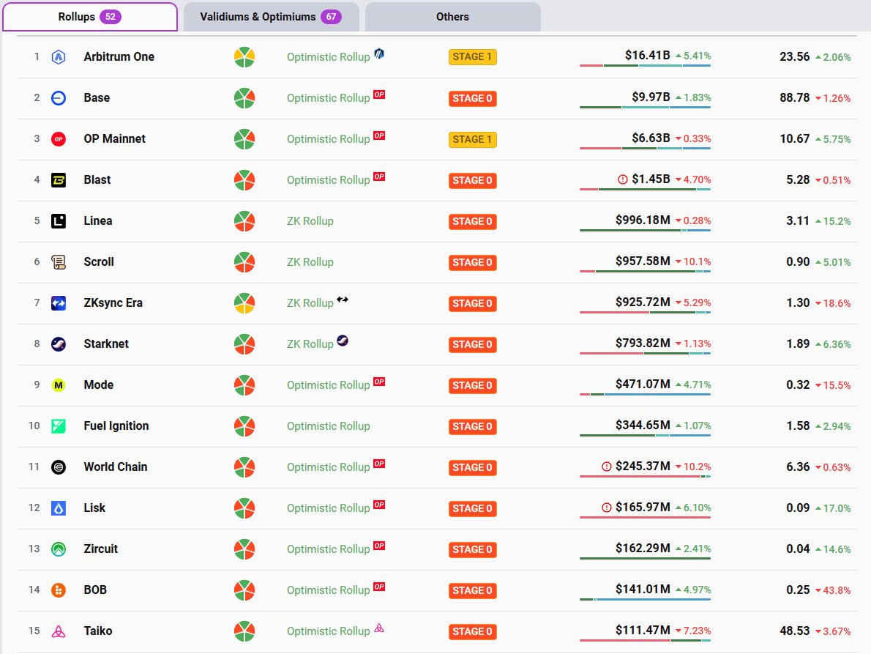Click the Mode logo icon
Viewport: 871px width, 654px height.
[59, 385]
